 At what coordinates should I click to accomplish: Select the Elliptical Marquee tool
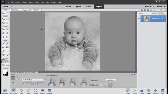click(7, 19)
